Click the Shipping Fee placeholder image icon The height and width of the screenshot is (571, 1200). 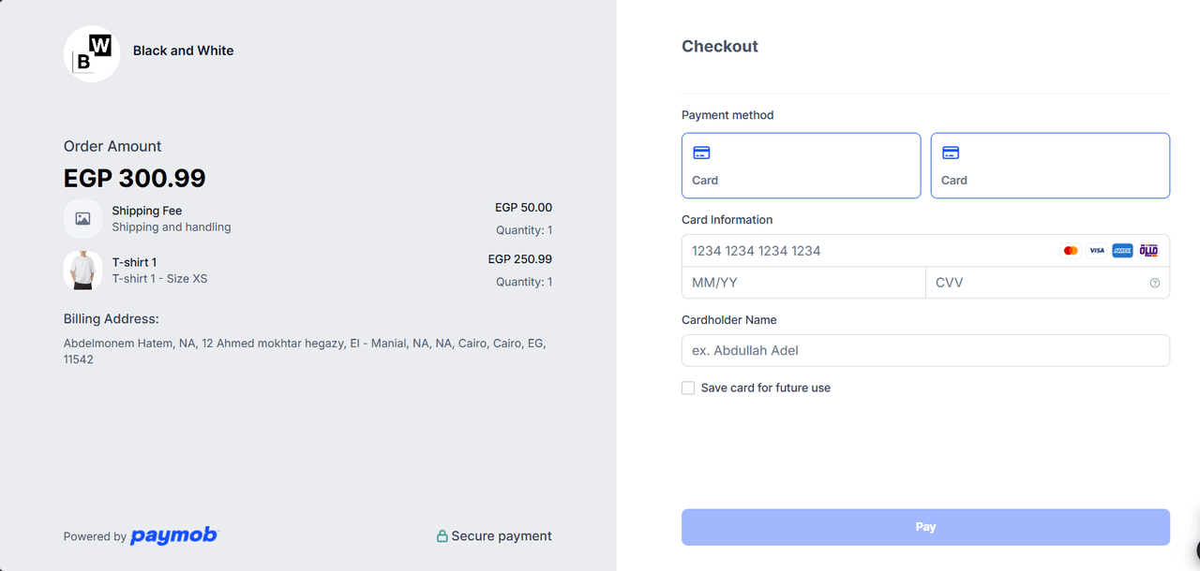82,219
